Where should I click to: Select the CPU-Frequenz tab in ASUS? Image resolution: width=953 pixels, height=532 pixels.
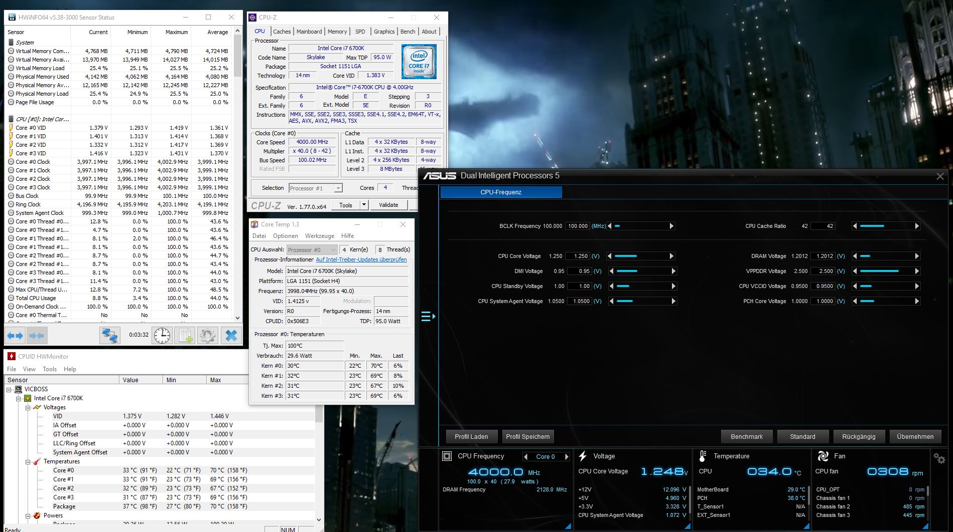(x=501, y=192)
